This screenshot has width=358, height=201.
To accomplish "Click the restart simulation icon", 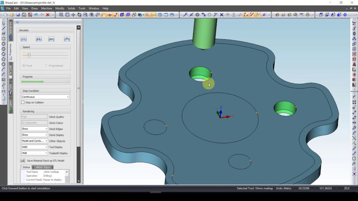I will (67, 39).
